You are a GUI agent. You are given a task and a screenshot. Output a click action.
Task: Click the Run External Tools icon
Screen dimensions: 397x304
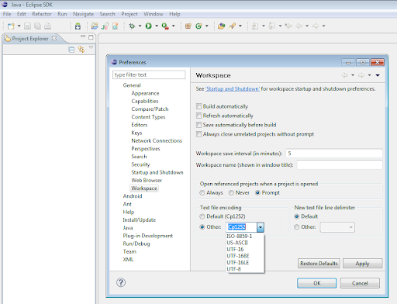click(165, 26)
